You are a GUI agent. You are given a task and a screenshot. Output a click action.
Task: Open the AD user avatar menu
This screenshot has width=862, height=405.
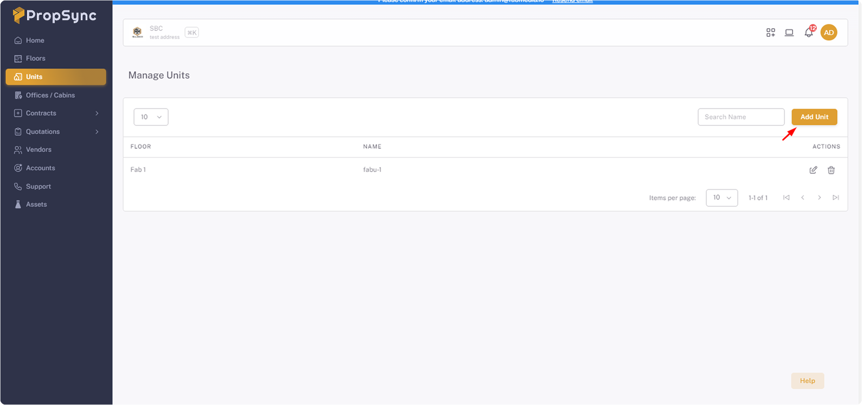(829, 33)
